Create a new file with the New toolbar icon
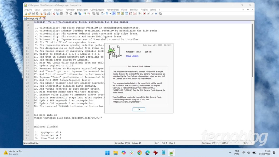The image size is (279, 157). (25, 13)
